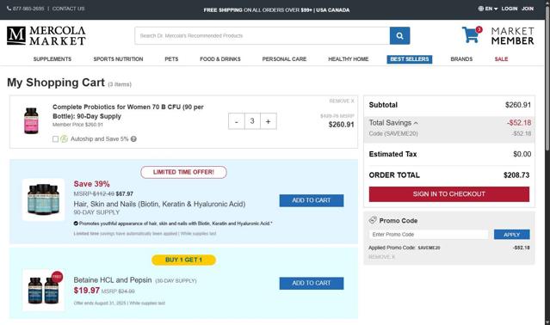
Task: Add Hair, Skin and Nails to cart
Action: pos(312,200)
